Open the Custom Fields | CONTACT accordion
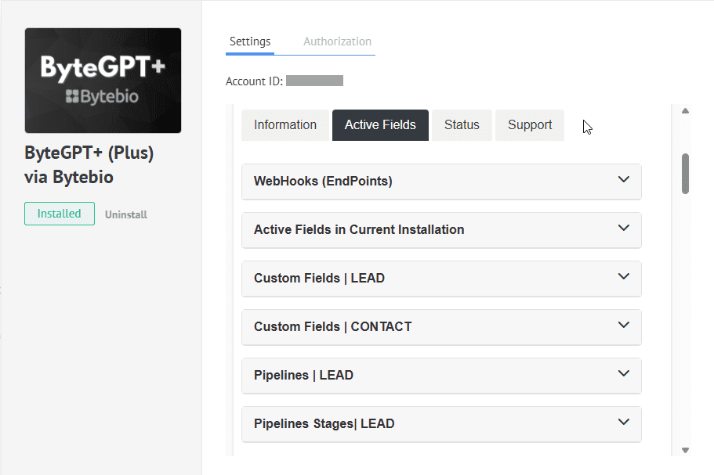The width and height of the screenshot is (714, 475). [332, 327]
